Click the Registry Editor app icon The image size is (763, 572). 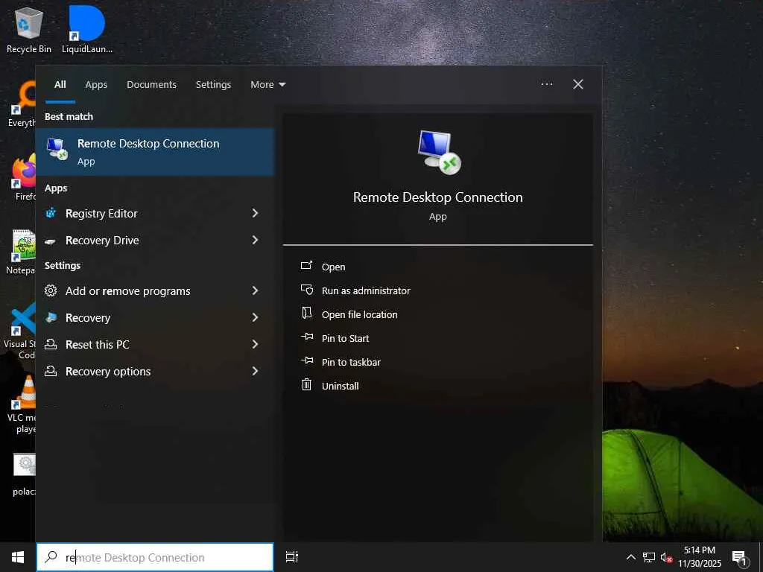[51, 213]
